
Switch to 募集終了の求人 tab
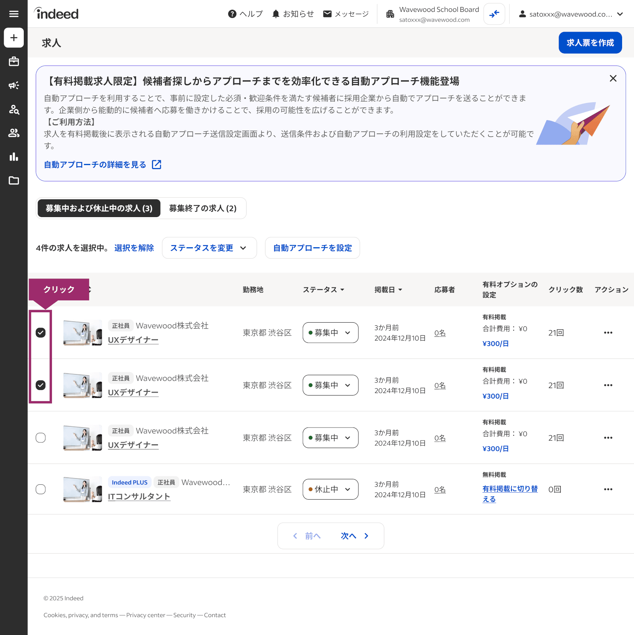click(x=203, y=208)
